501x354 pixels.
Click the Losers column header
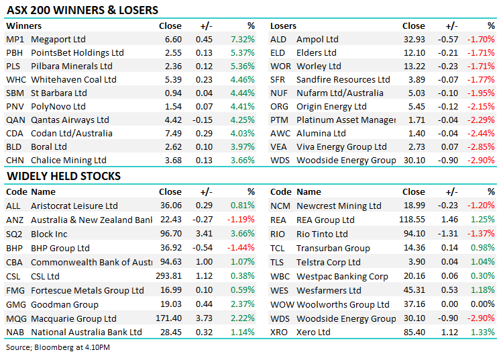click(283, 26)
